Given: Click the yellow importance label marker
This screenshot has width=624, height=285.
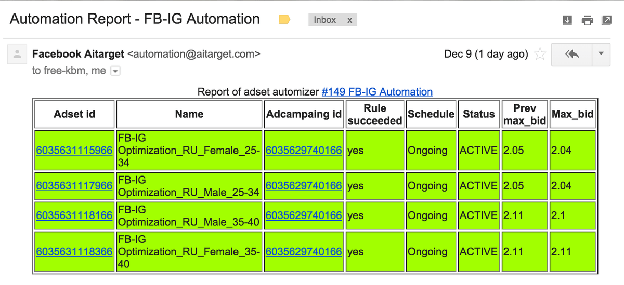Looking at the screenshot, I should point(284,20).
